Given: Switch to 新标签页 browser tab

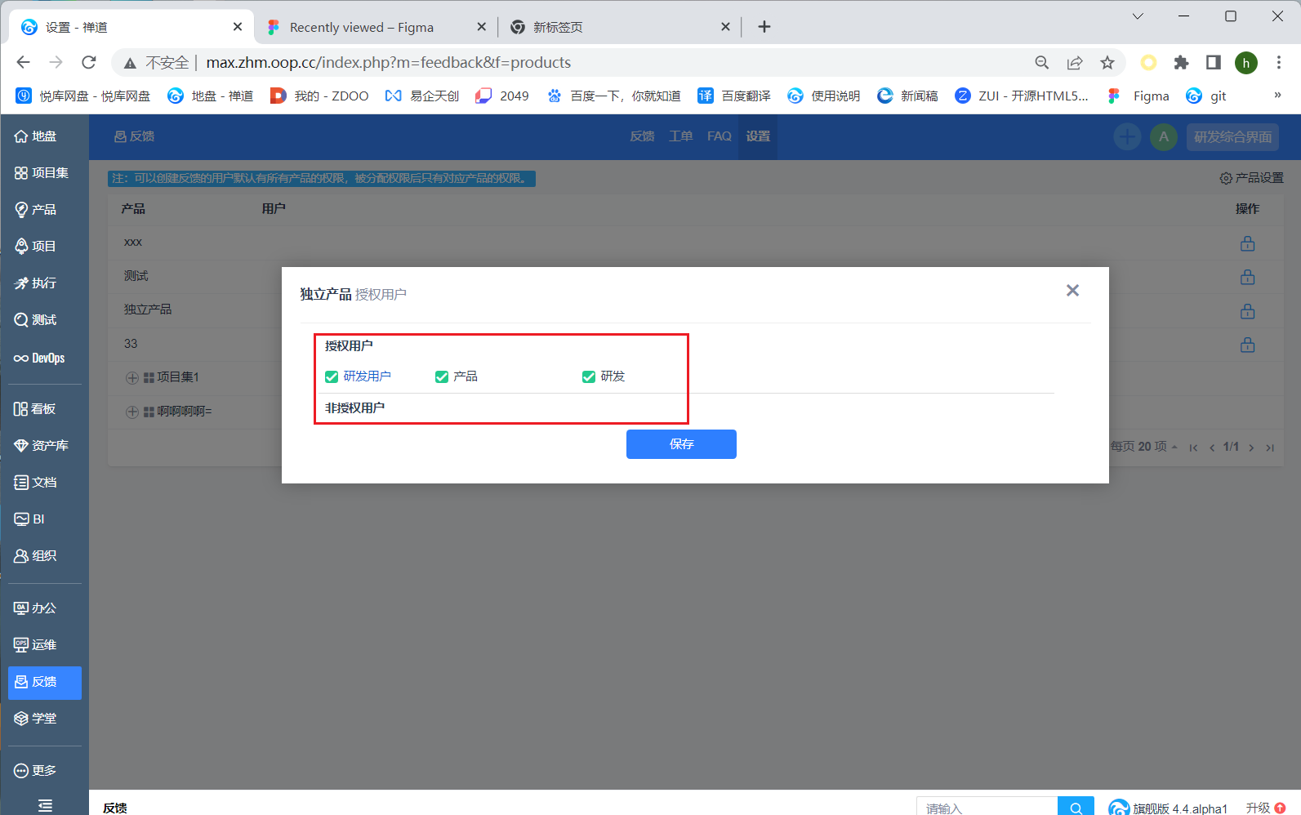Looking at the screenshot, I should tap(620, 27).
